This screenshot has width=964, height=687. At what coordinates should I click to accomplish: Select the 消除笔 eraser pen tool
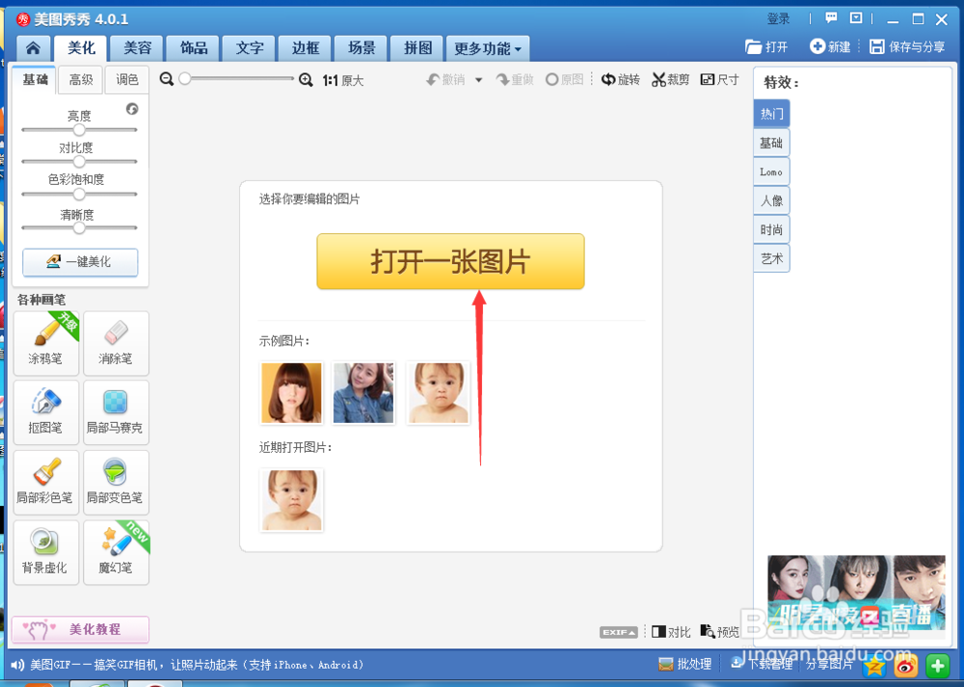tap(116, 344)
